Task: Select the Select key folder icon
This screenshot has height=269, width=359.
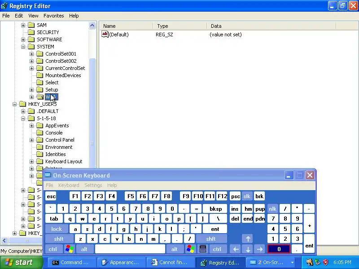Action: tap(40, 82)
